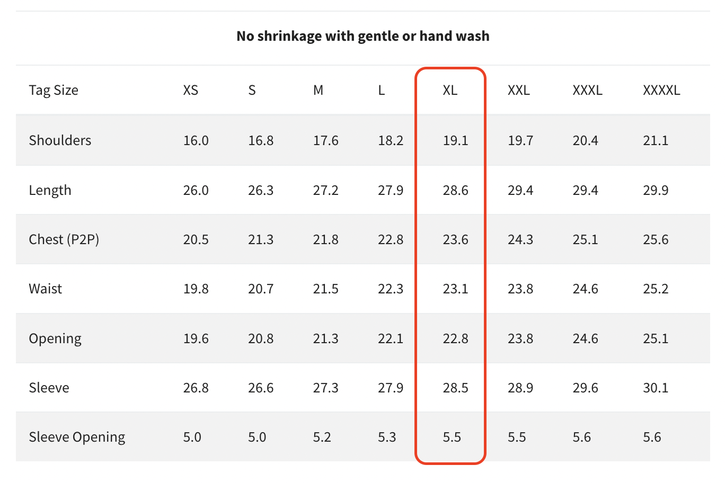Select XL sleeve opening value 5.5
The width and height of the screenshot is (725, 483).
point(452,437)
